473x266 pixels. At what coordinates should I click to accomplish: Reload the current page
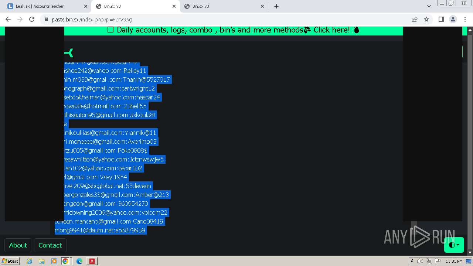point(32,19)
